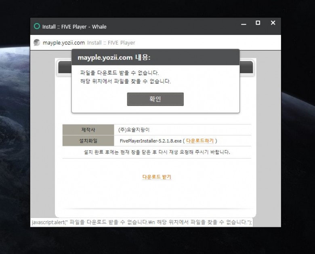This screenshot has width=315, height=254.
Task: Click the 'Install :: FIVE Player' page title in address bar
Action: click(111, 42)
